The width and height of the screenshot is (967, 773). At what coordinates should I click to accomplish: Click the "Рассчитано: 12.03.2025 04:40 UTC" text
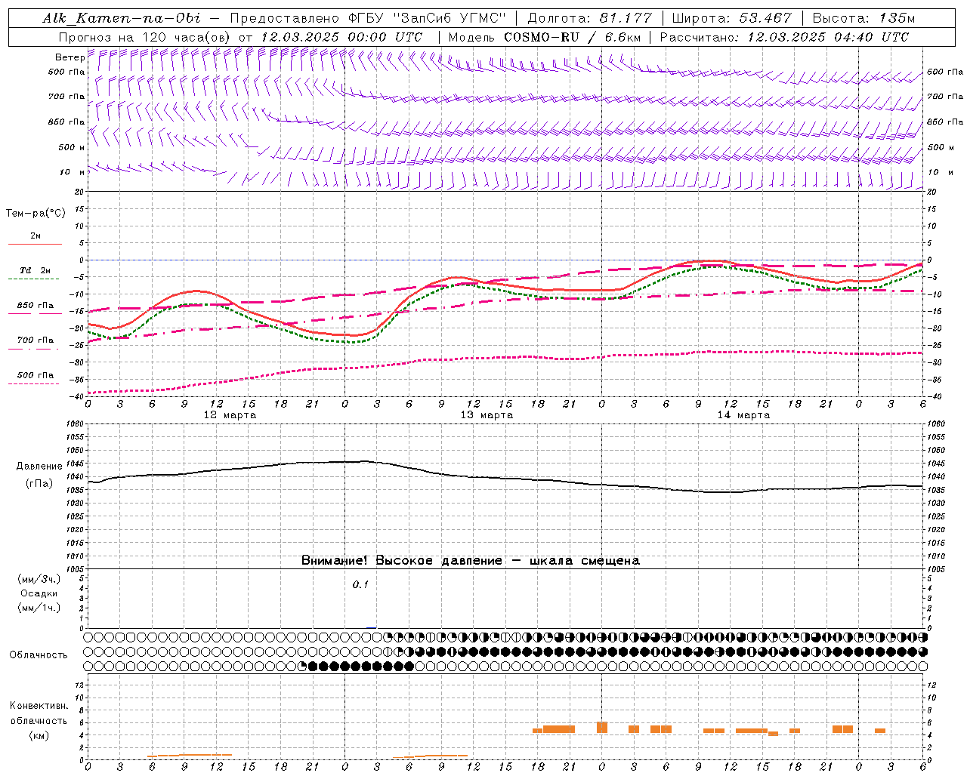(784, 37)
